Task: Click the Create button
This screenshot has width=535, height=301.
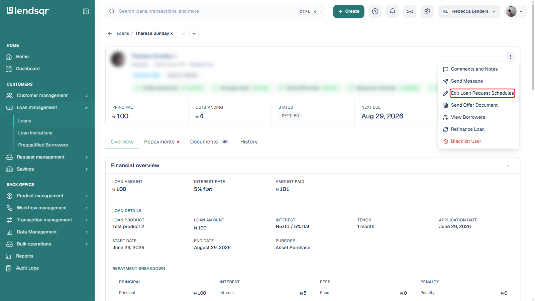Action: 348,11
